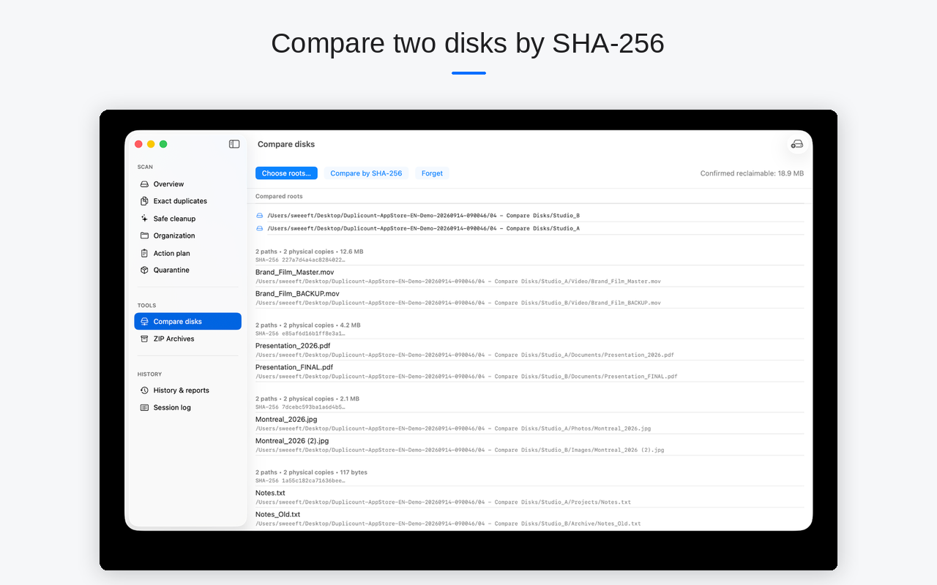The height and width of the screenshot is (585, 937).
Task: Select the Notes_Old.txt file row
Action: point(529,518)
